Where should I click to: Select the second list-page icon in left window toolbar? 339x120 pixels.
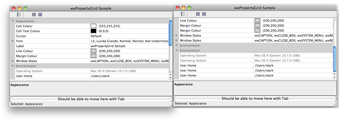[40, 14]
